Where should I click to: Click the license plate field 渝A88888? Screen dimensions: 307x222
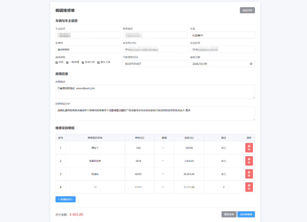[88, 49]
